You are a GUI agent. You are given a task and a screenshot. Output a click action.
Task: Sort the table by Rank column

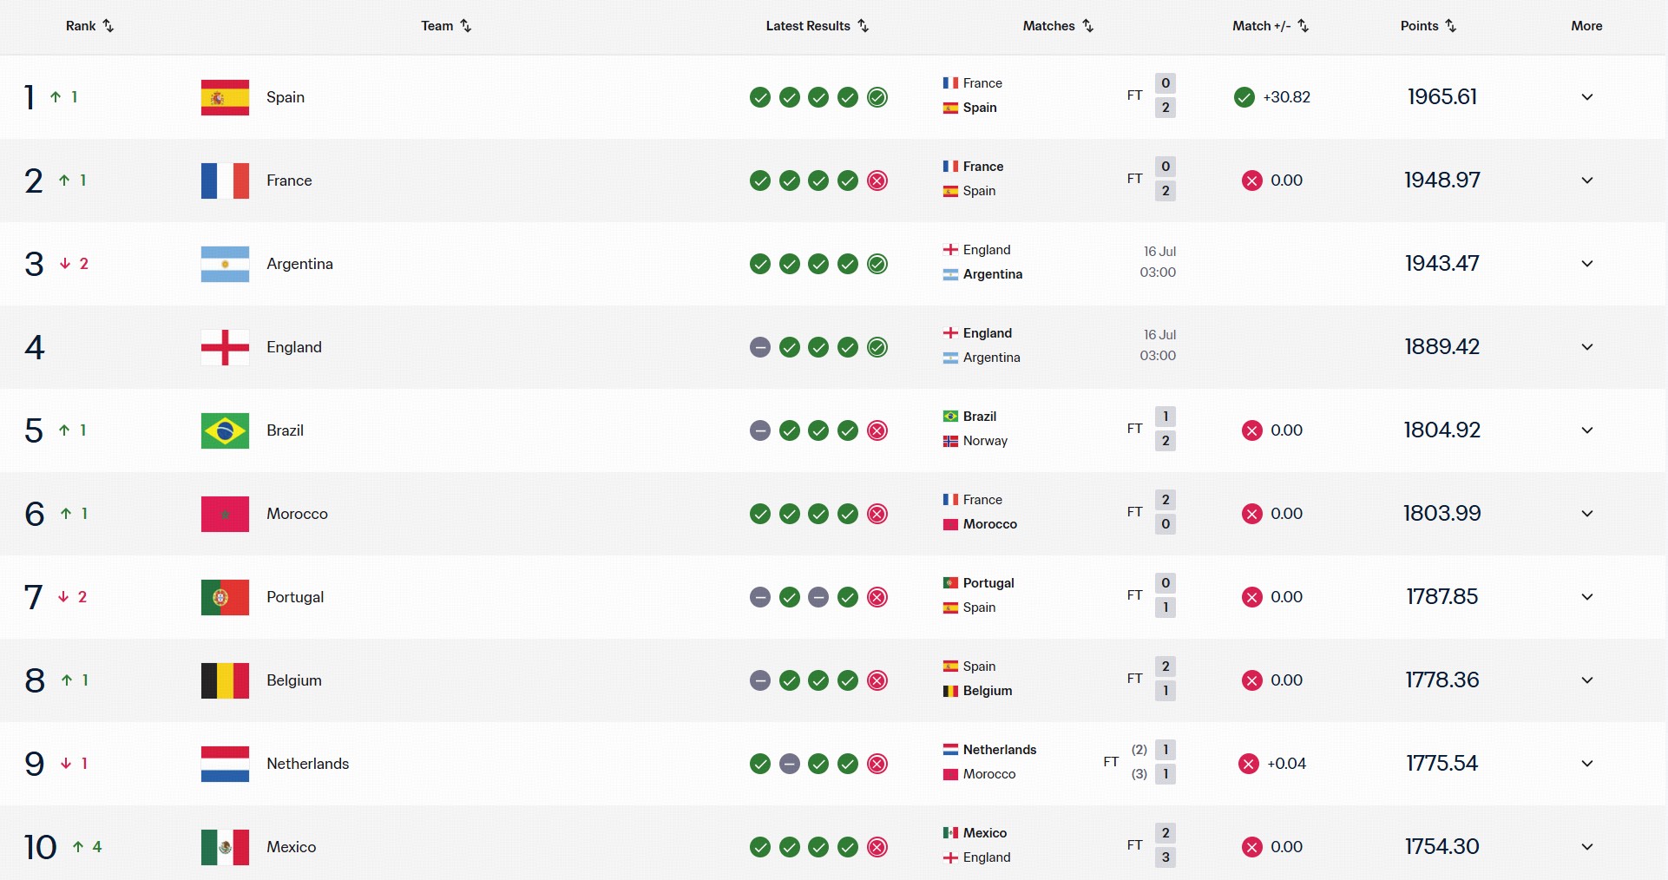89,26
